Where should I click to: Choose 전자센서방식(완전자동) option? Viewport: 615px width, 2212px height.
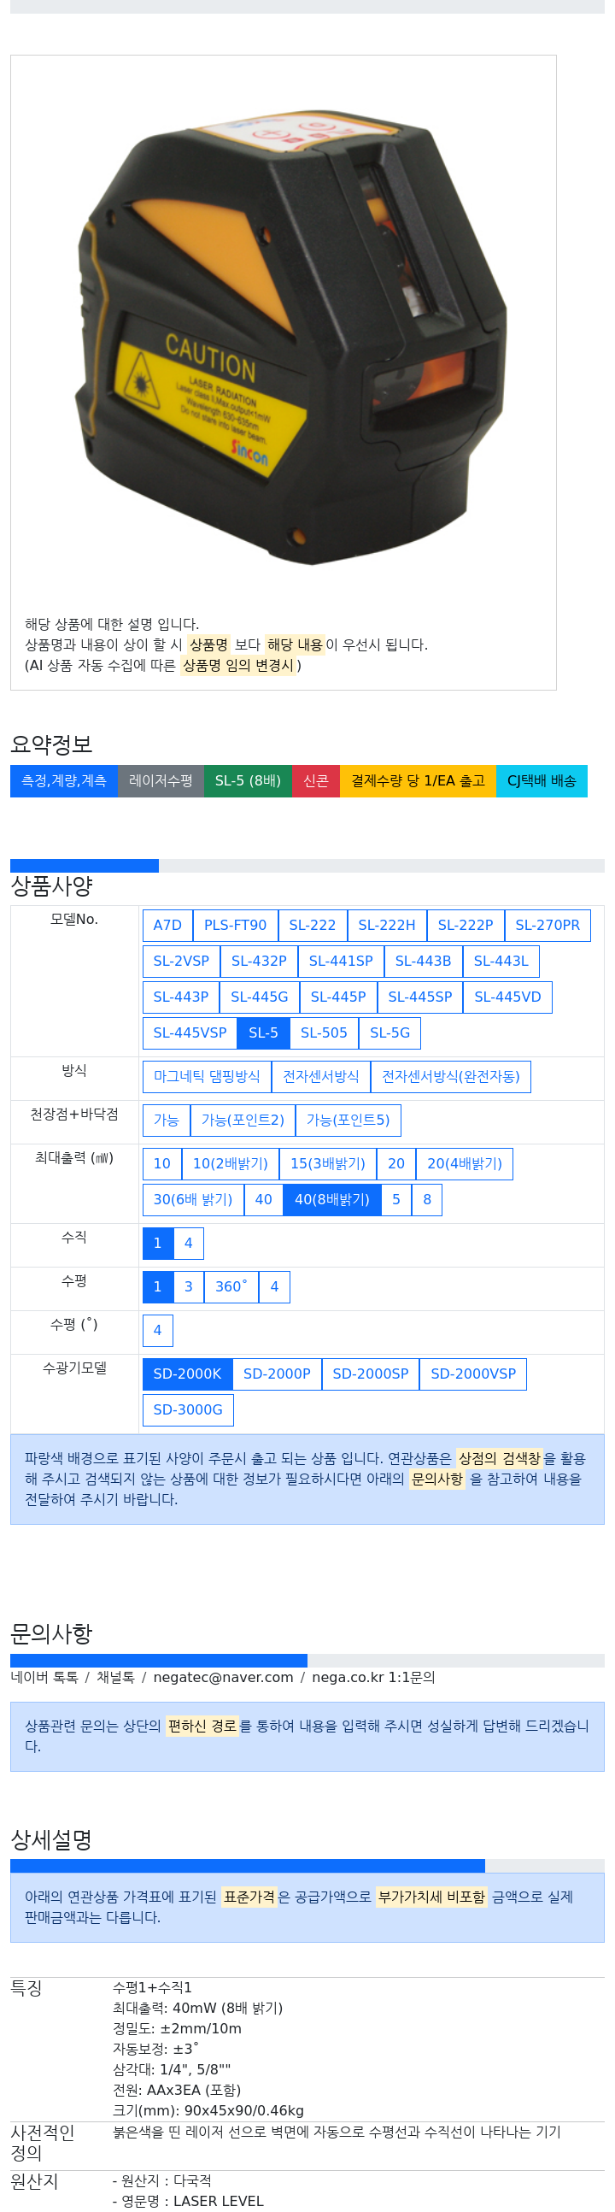451,1078
